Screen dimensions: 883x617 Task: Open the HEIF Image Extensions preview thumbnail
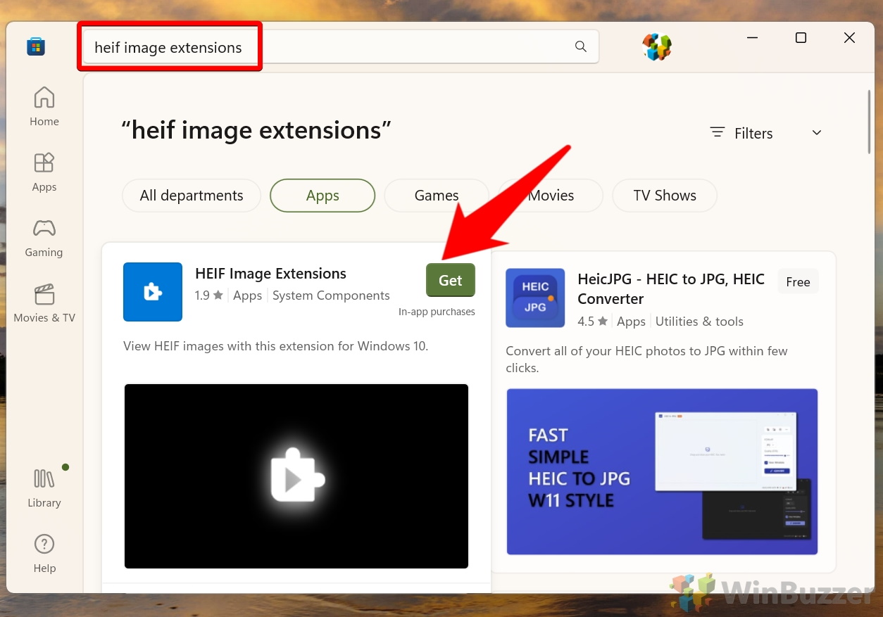(x=296, y=476)
